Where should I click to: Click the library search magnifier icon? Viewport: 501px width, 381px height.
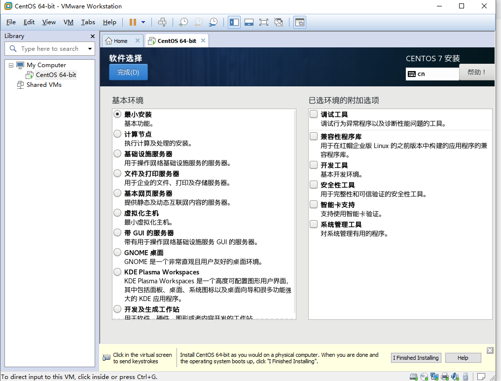13,49
